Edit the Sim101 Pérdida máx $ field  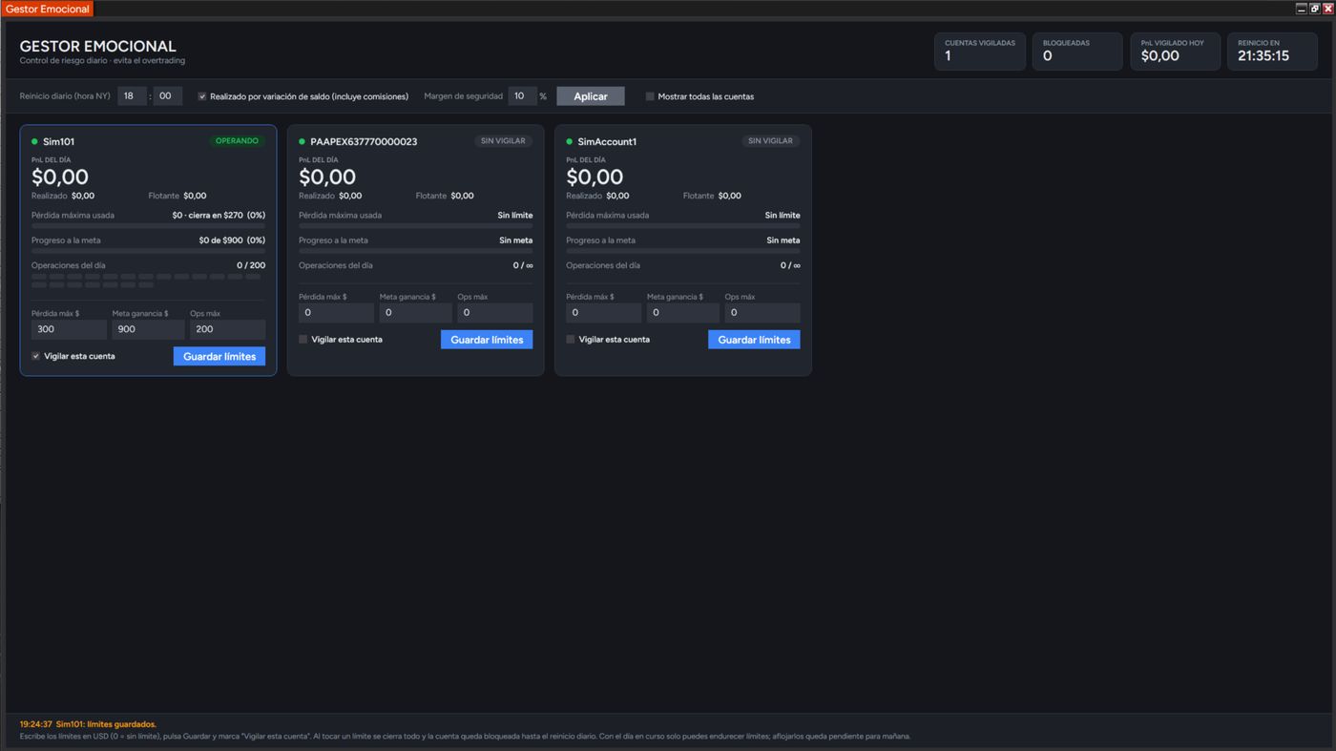pyautogui.click(x=69, y=329)
